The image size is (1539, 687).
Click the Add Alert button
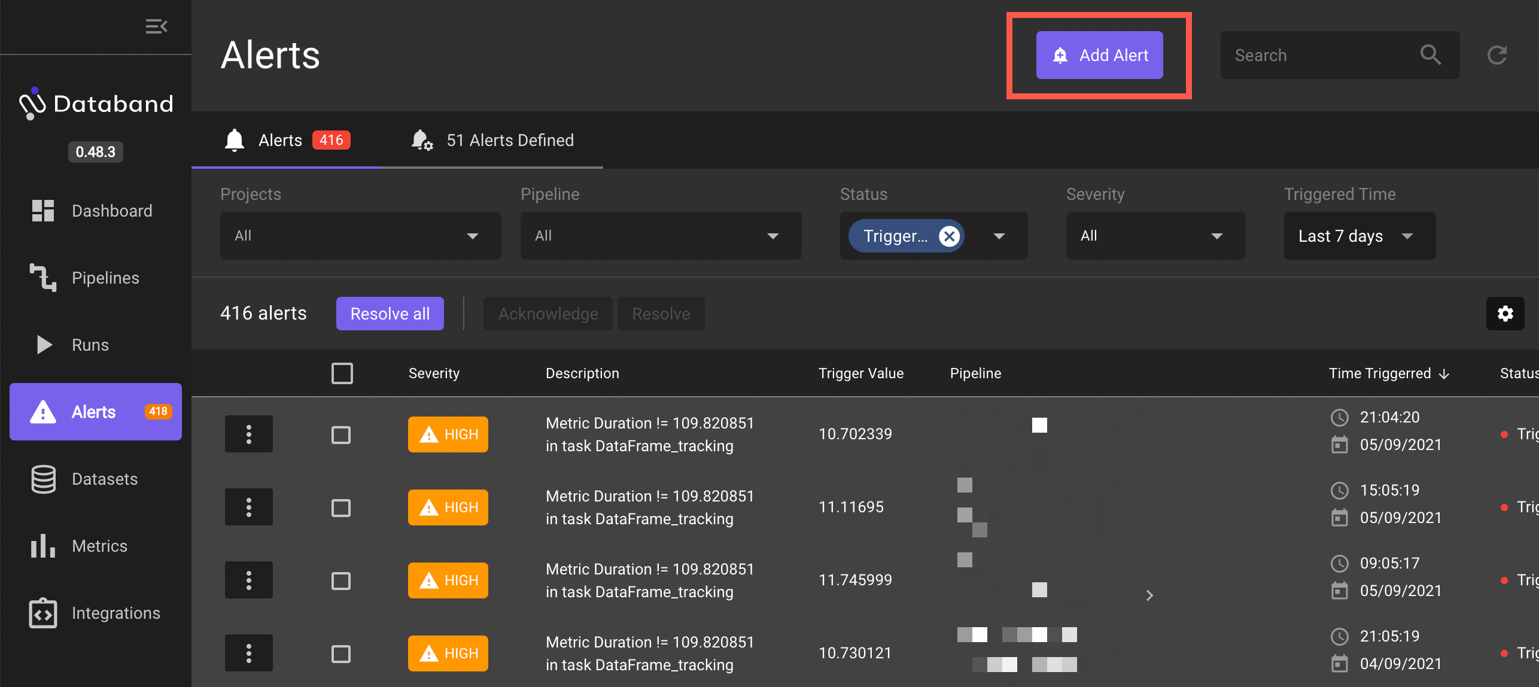tap(1100, 55)
